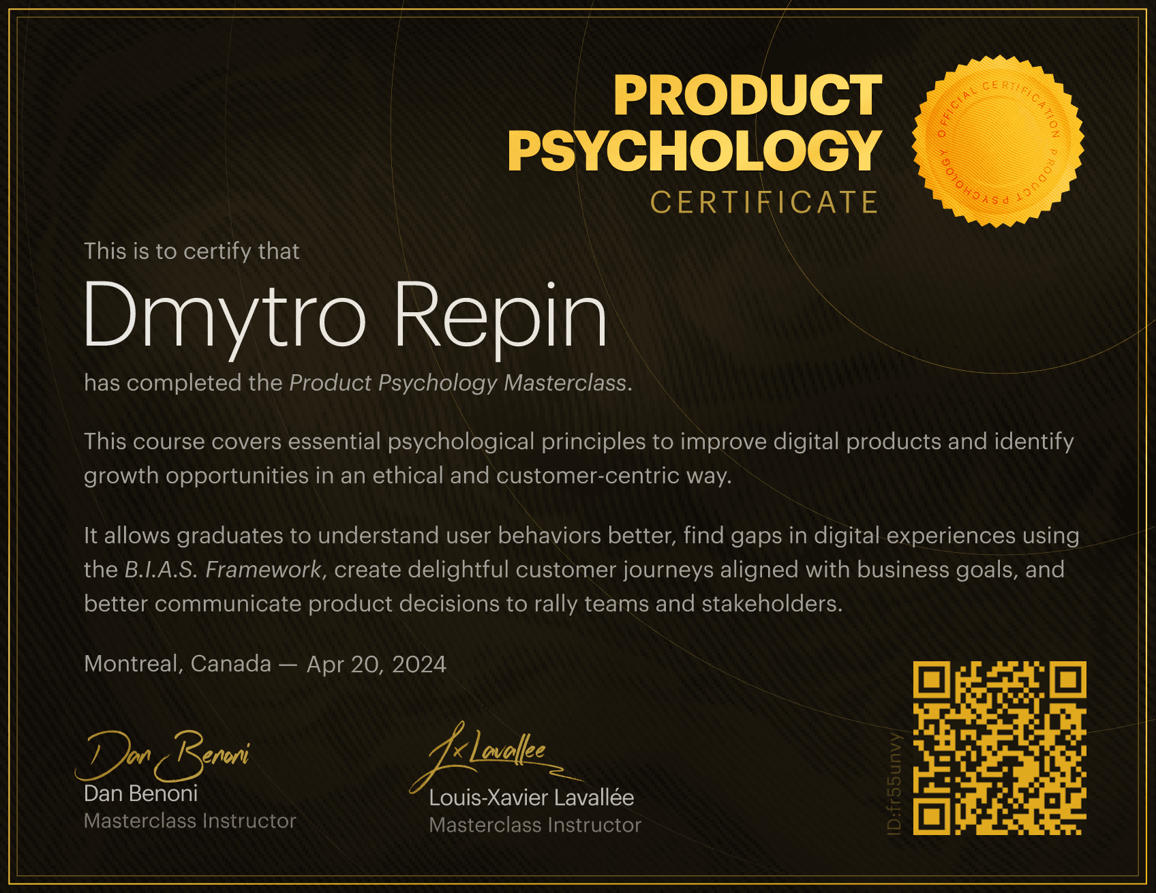The image size is (1156, 893).
Task: Click the italic 'Product Psychology Masterclass' text
Action: pos(457,383)
